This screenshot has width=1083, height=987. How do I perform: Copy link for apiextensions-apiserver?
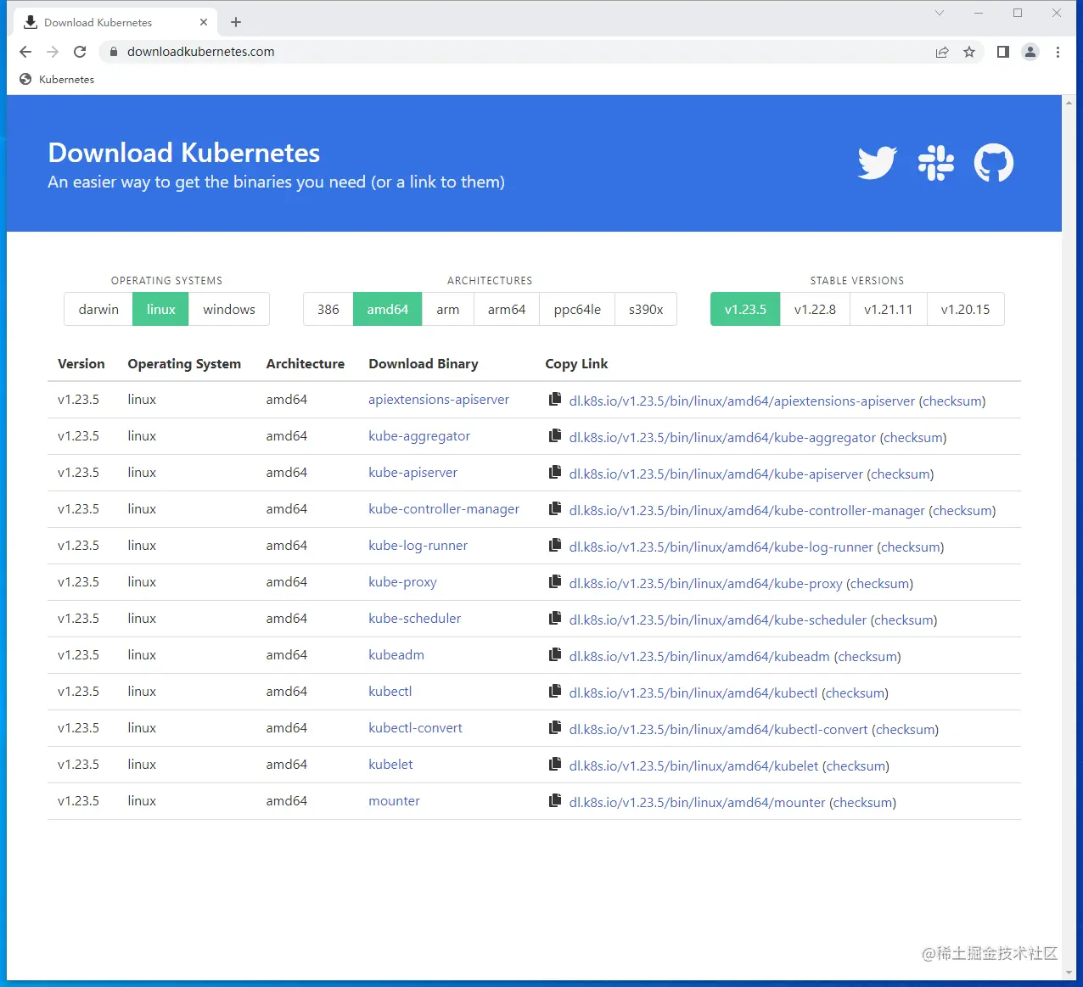click(555, 399)
